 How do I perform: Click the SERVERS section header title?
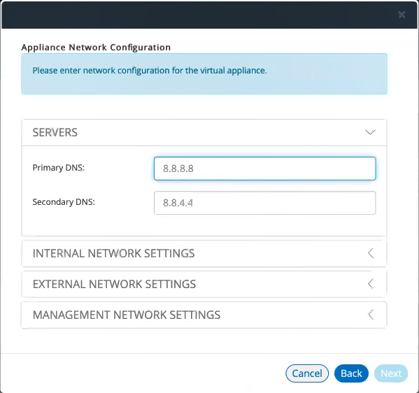(x=55, y=132)
